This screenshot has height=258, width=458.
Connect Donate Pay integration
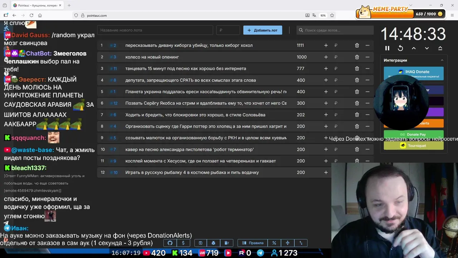[413, 134]
